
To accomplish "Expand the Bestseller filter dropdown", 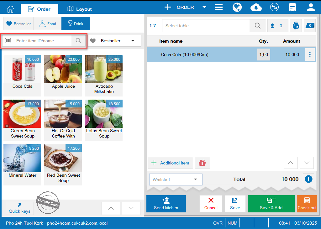I will 133,41.
